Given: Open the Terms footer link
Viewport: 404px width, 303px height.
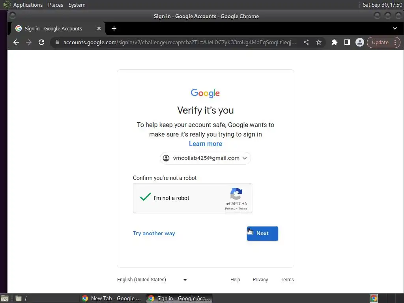Looking at the screenshot, I should (287, 280).
